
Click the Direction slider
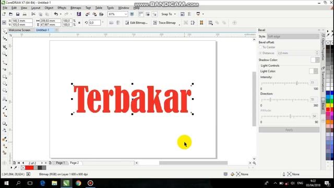284,100
